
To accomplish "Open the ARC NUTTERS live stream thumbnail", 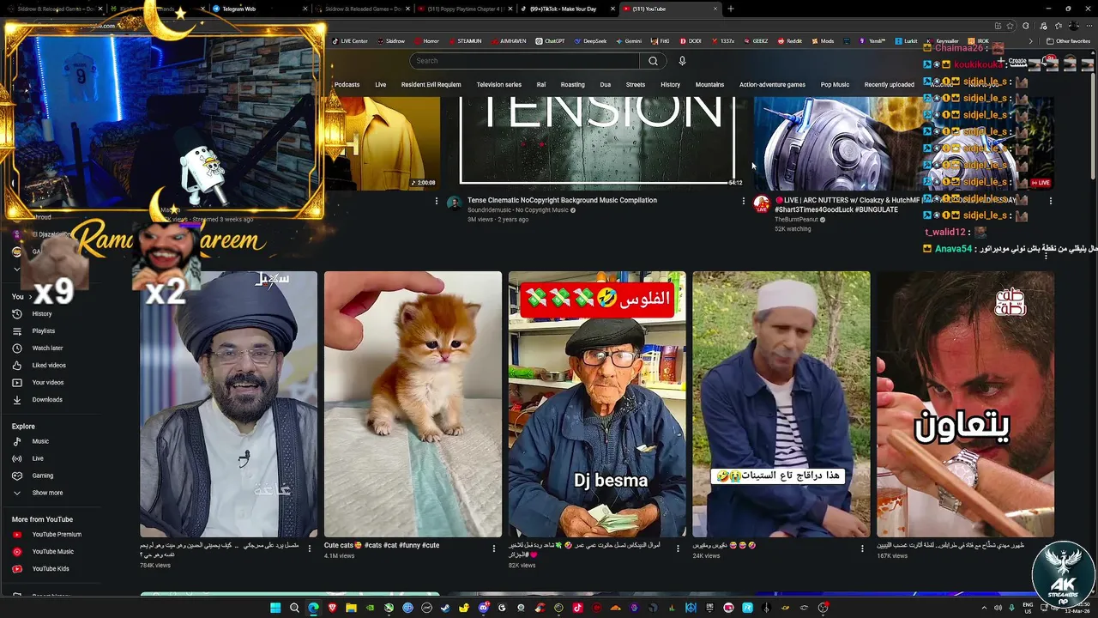I will [903, 142].
